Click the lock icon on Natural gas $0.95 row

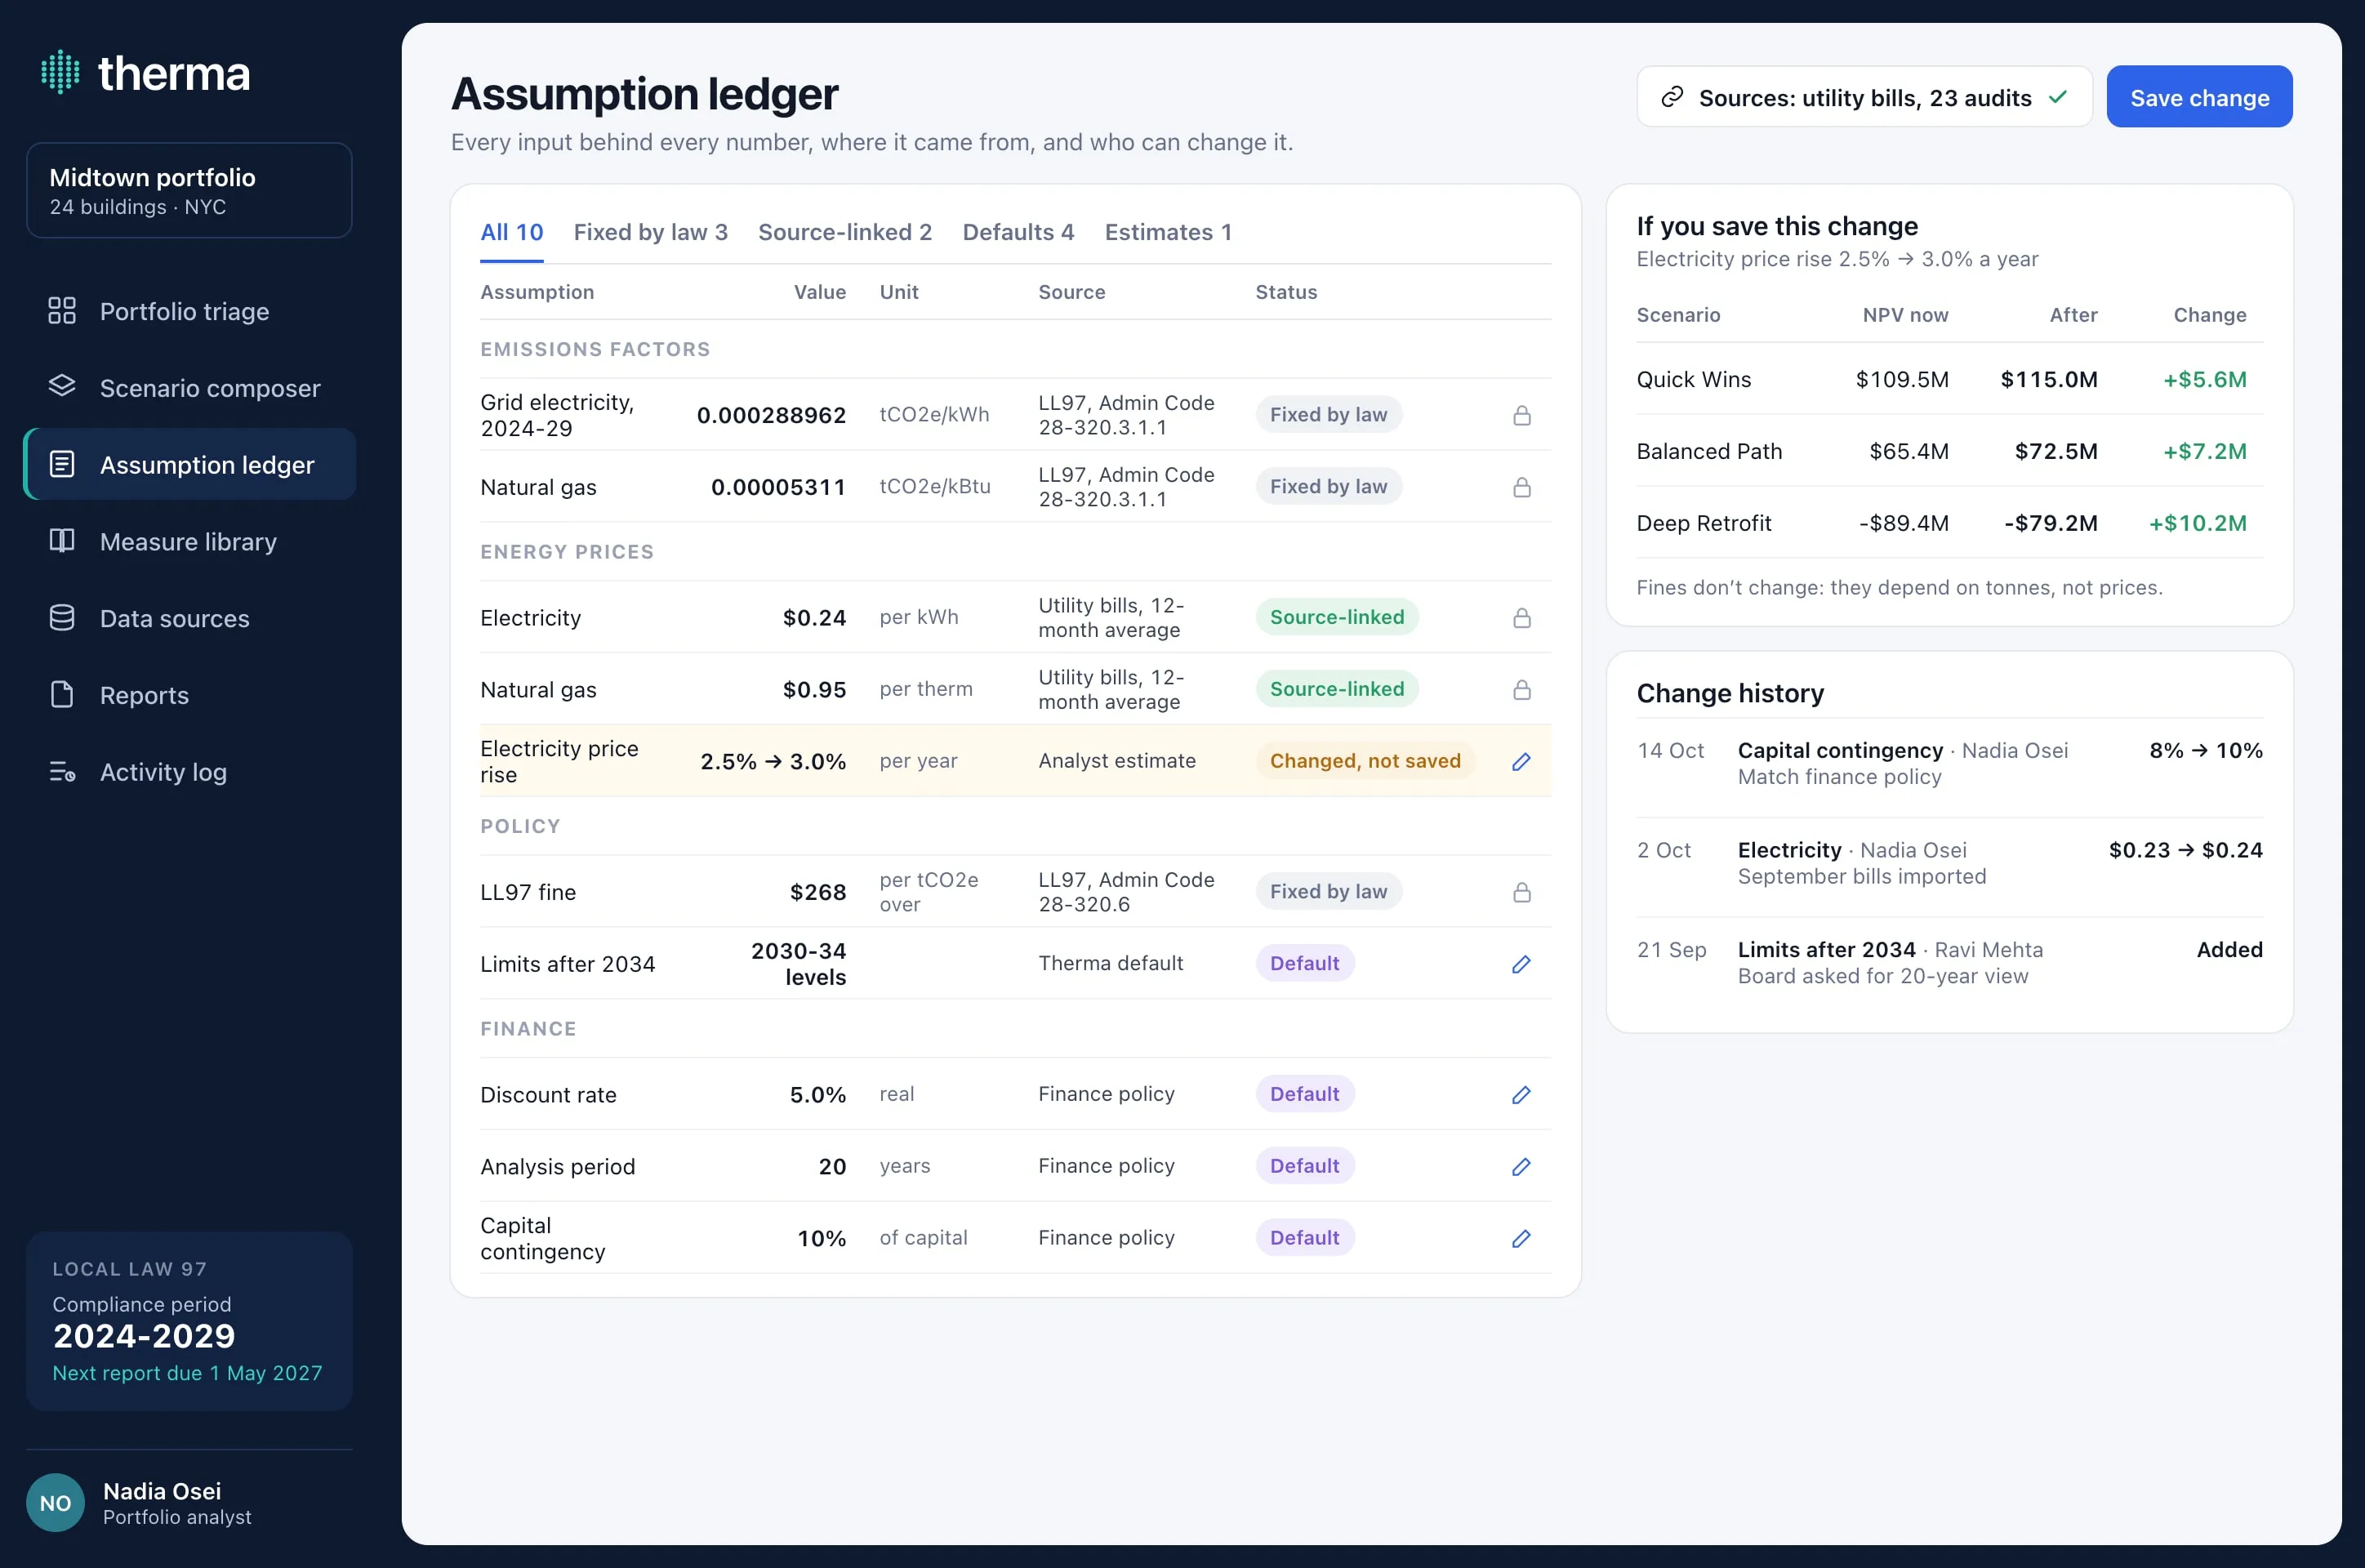tap(1521, 690)
